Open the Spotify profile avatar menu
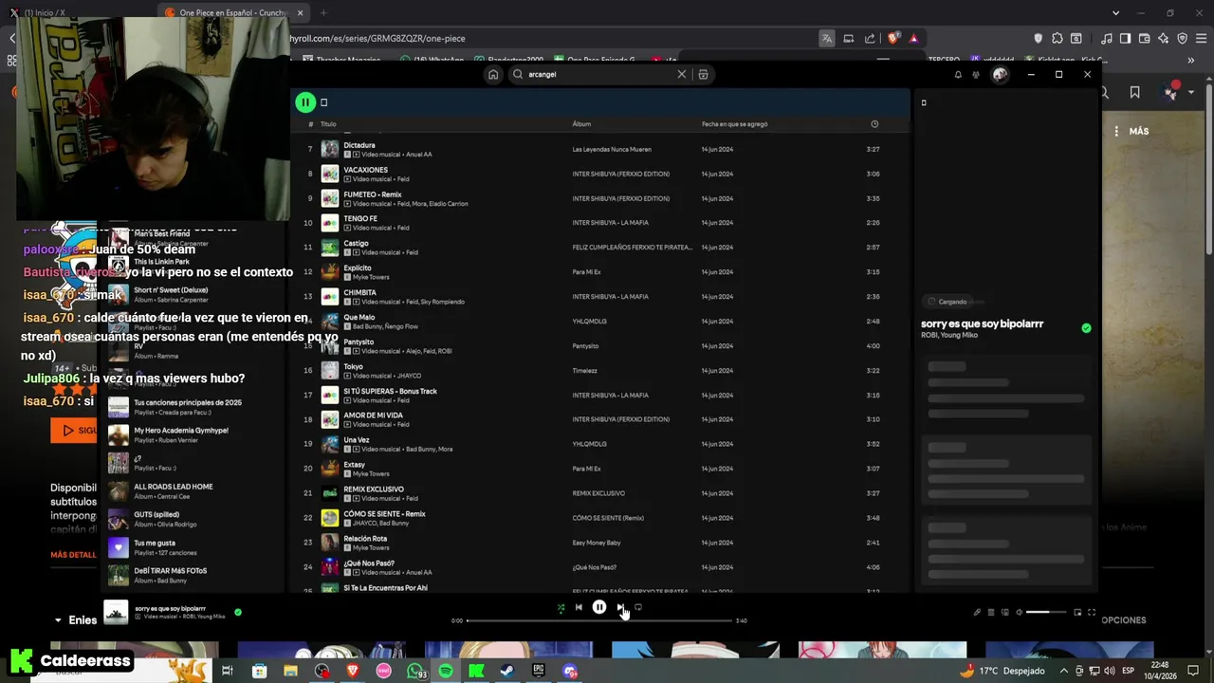The image size is (1214, 683). point(1000,74)
